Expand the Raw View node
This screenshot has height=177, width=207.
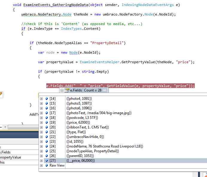pos(41,166)
